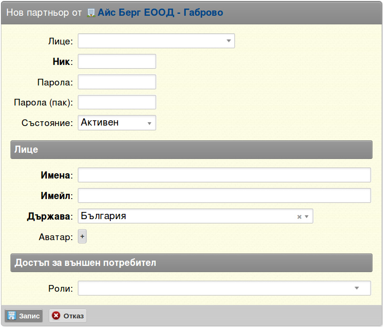Viewport: 383px width, 327px height.
Task: Focus the Имейл email field
Action: [224, 195]
